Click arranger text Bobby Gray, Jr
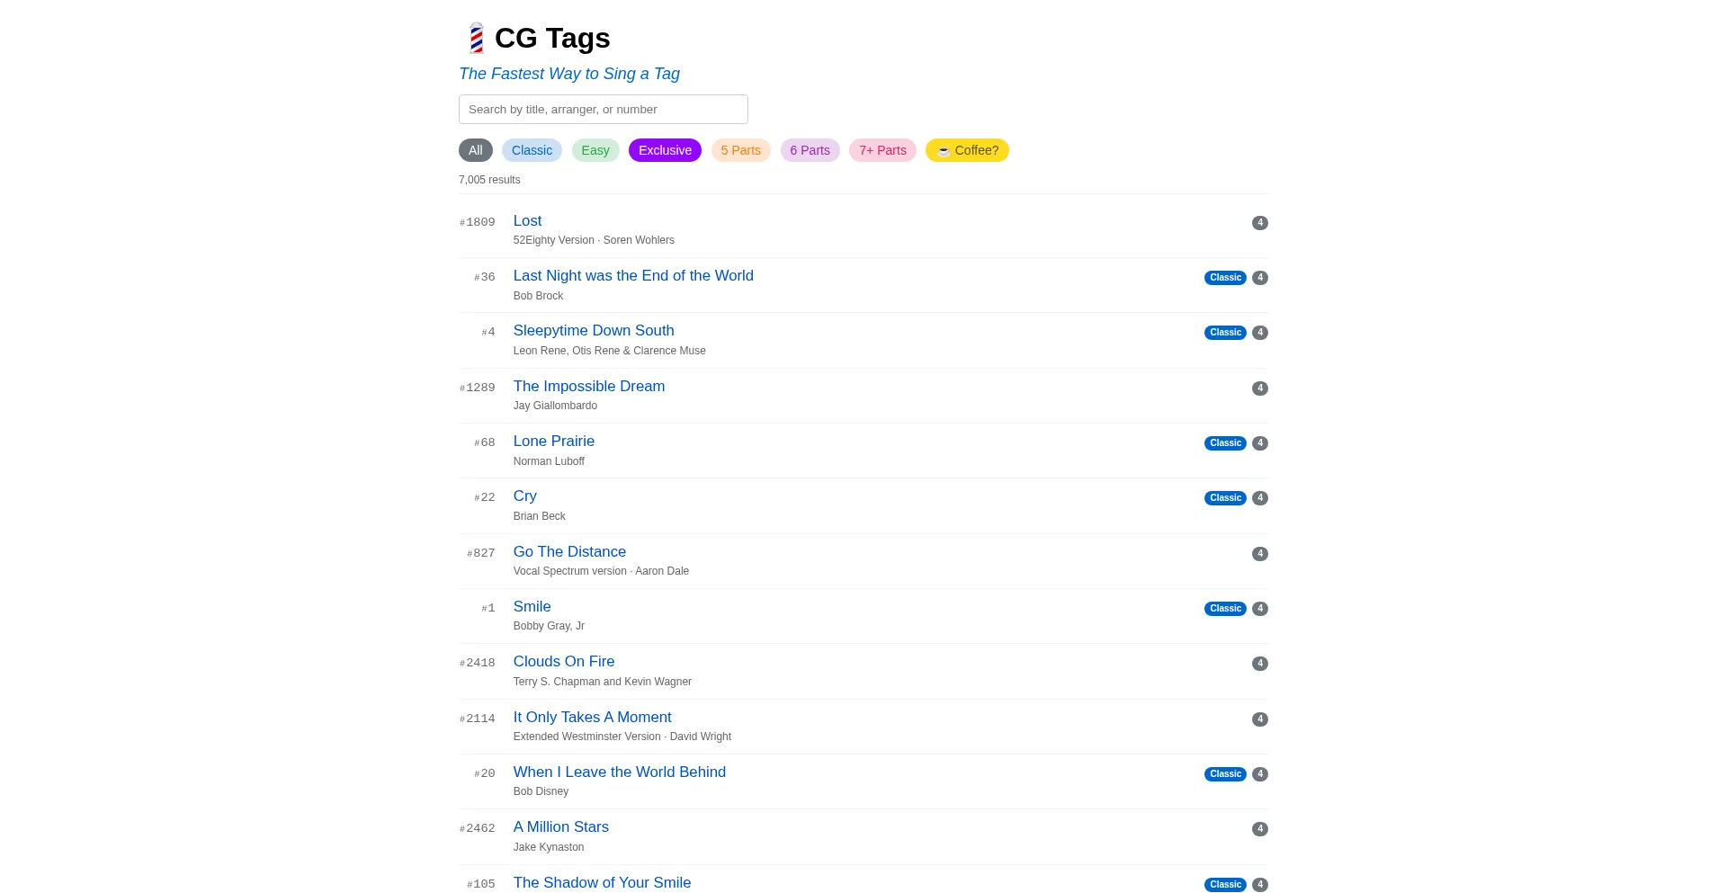This screenshot has width=1727, height=893. 549,626
